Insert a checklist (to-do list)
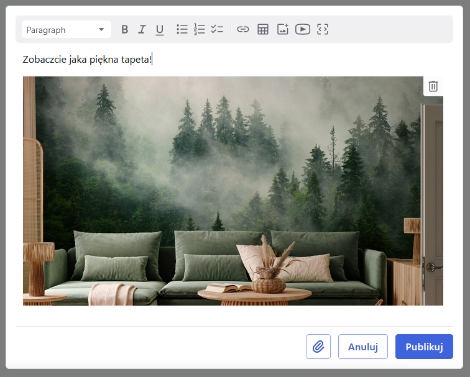 pyautogui.click(x=217, y=29)
